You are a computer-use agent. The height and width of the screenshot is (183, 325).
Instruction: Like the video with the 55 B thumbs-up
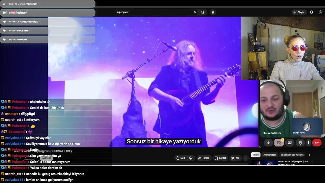pos(181,158)
